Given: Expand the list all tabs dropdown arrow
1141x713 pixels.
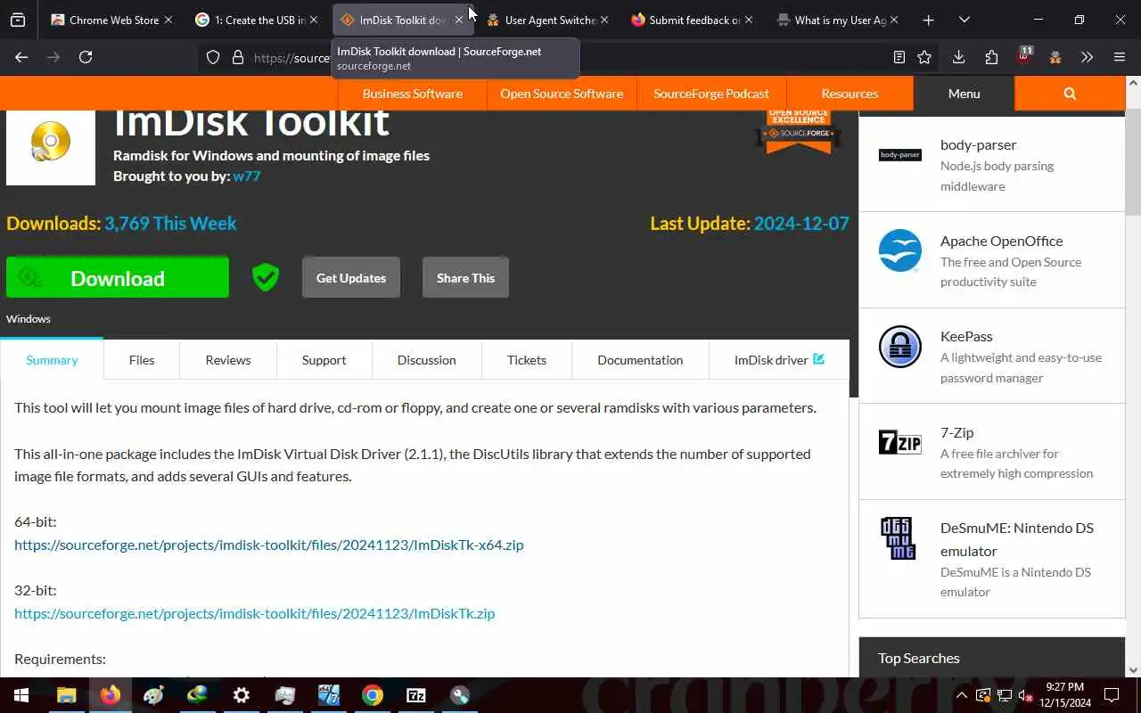Looking at the screenshot, I should 964,20.
